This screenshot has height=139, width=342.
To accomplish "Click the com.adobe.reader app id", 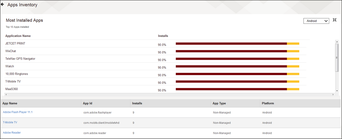I will click(x=94, y=133).
